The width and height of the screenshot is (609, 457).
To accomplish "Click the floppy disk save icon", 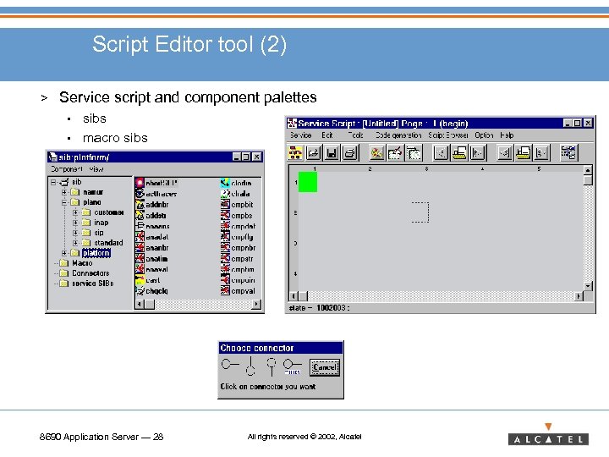I will (x=332, y=152).
